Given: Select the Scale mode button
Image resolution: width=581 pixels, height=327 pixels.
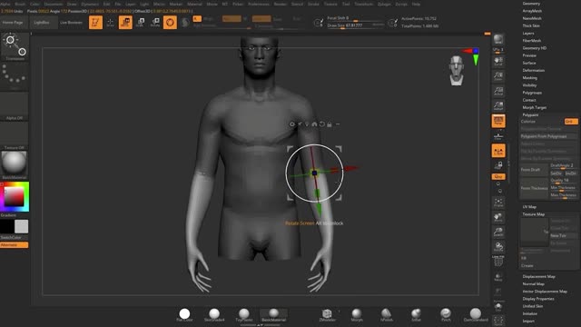Looking at the screenshot, I should point(140,22).
